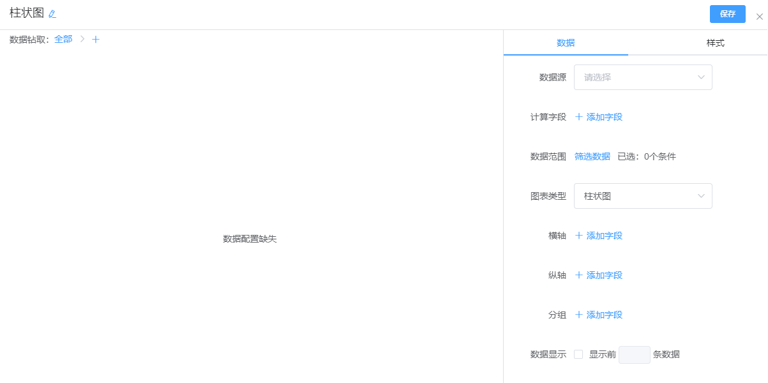Add a field to 纵轴
Screen dimensions: 768x383
point(599,275)
